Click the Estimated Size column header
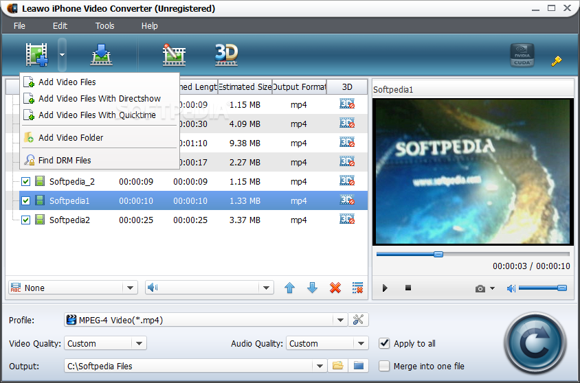This screenshot has height=383, width=580. pyautogui.click(x=245, y=86)
